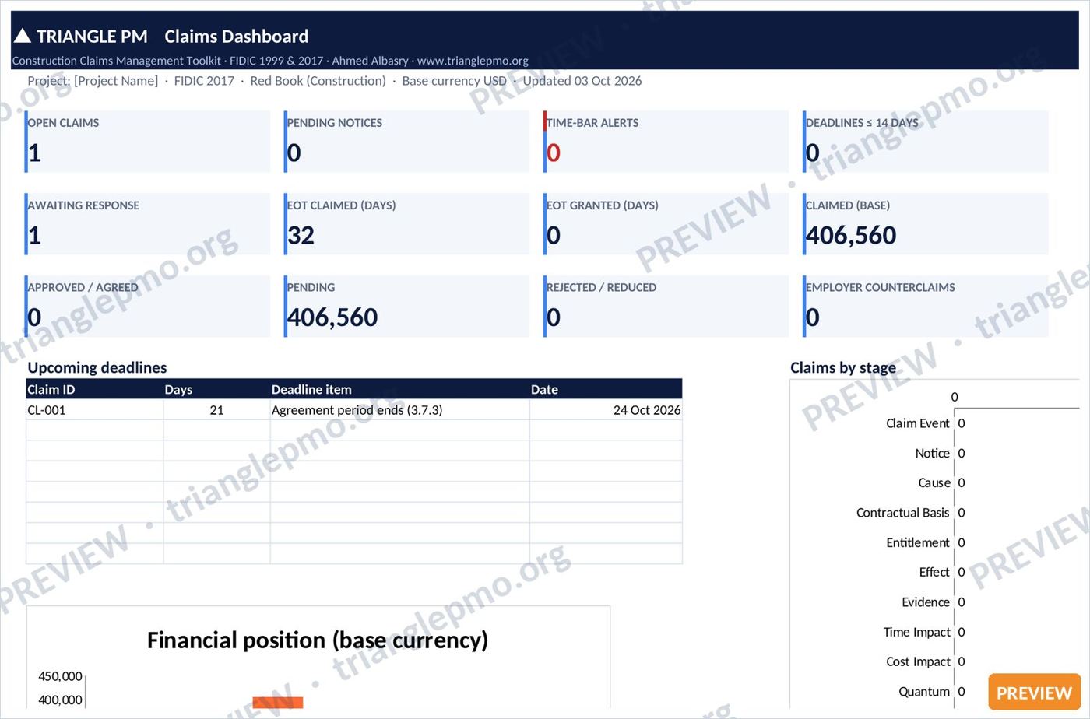Viewport: 1090px width, 719px height.
Task: Select the Pending Notices card
Action: (406, 142)
